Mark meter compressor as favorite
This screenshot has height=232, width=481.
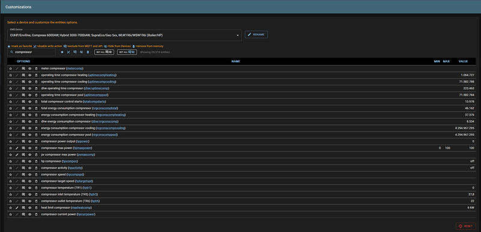tap(10, 69)
